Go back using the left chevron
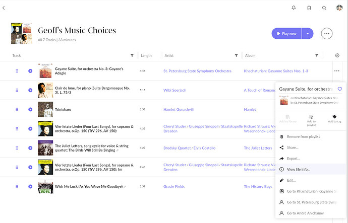 click(x=4, y=8)
